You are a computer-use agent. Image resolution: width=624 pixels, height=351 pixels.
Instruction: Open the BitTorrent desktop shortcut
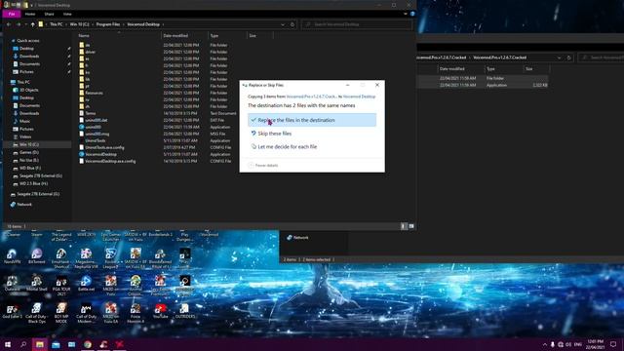[x=37, y=255]
